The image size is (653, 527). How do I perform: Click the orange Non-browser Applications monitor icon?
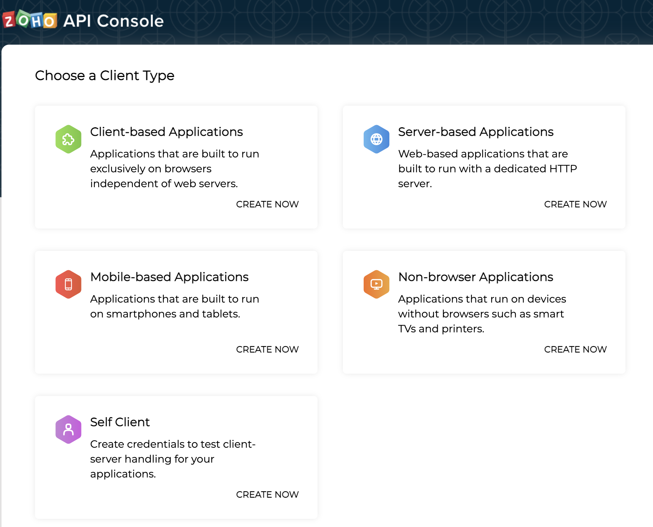[376, 284]
